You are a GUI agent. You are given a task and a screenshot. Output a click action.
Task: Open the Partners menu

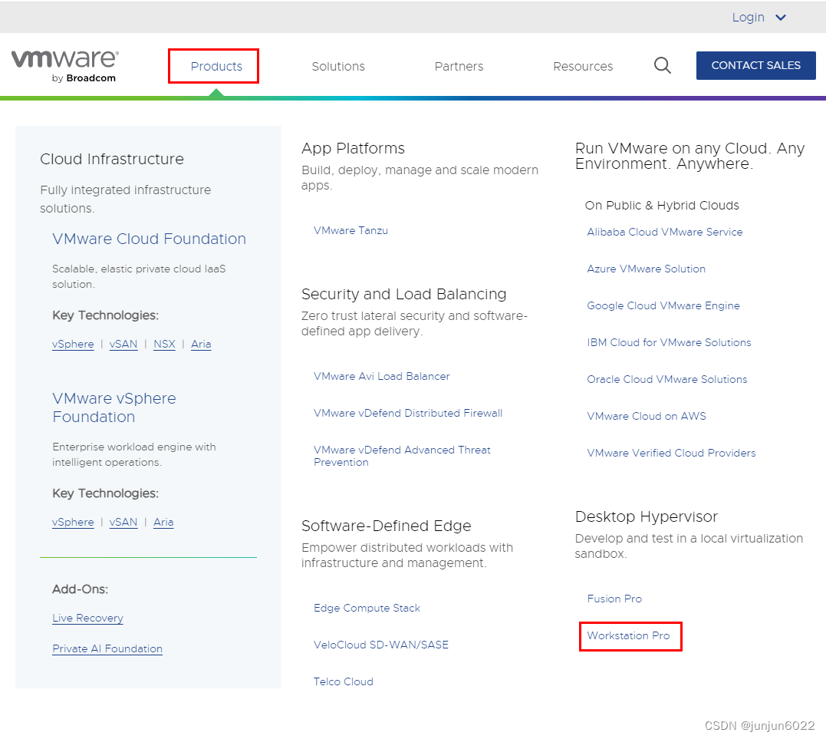[x=459, y=67]
